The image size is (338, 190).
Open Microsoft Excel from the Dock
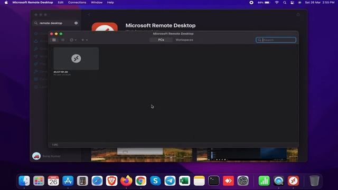coord(184,180)
